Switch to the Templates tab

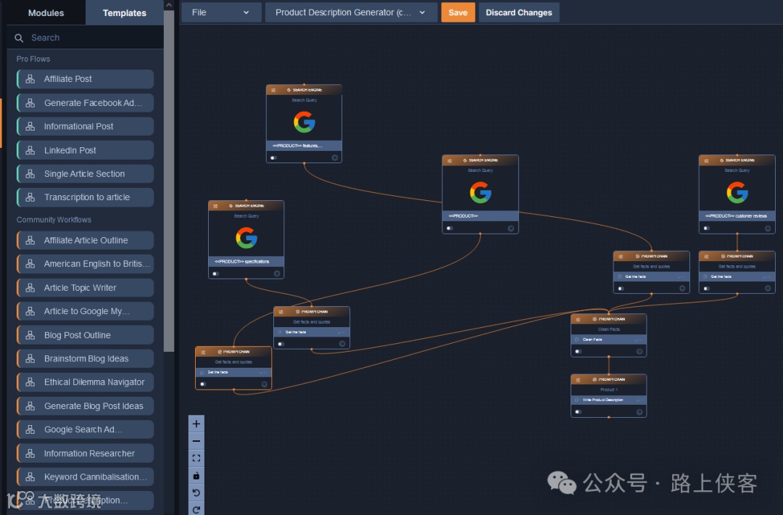(125, 13)
